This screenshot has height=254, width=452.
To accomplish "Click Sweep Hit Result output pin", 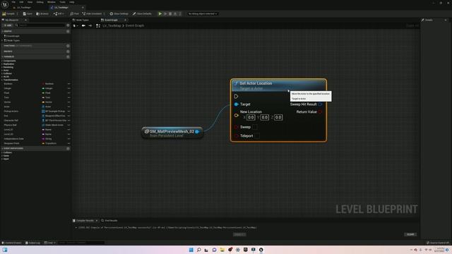I will pos(320,104).
